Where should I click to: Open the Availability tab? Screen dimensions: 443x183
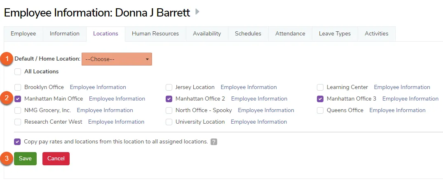click(x=207, y=34)
